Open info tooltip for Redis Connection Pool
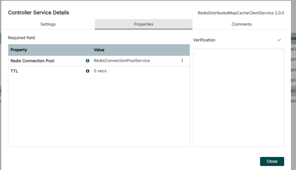The image size is (296, 170). click(87, 61)
